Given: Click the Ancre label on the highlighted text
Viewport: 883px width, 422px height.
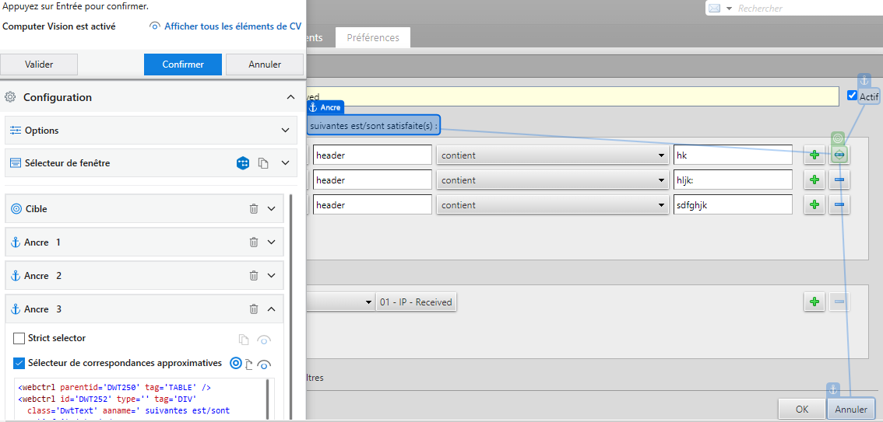Looking at the screenshot, I should pos(325,107).
